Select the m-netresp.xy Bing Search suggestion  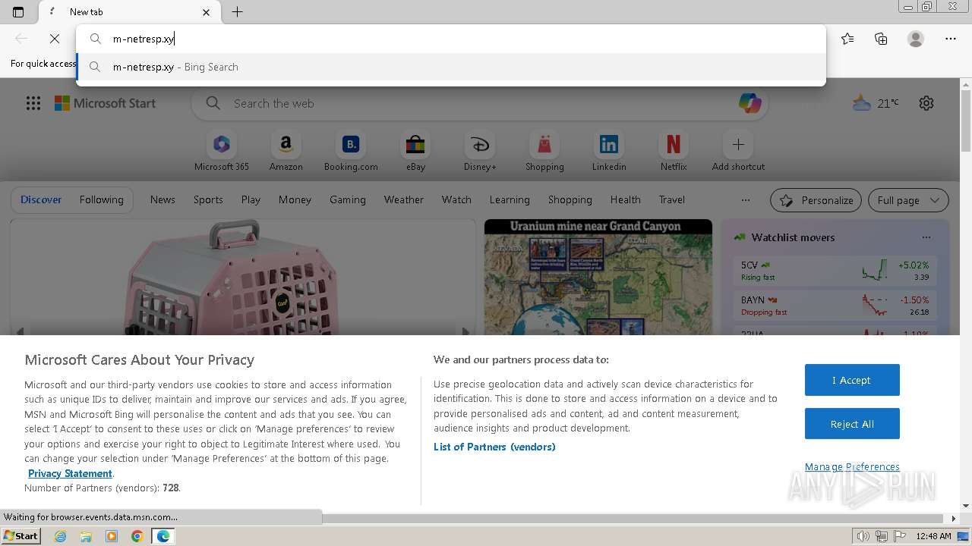[451, 67]
